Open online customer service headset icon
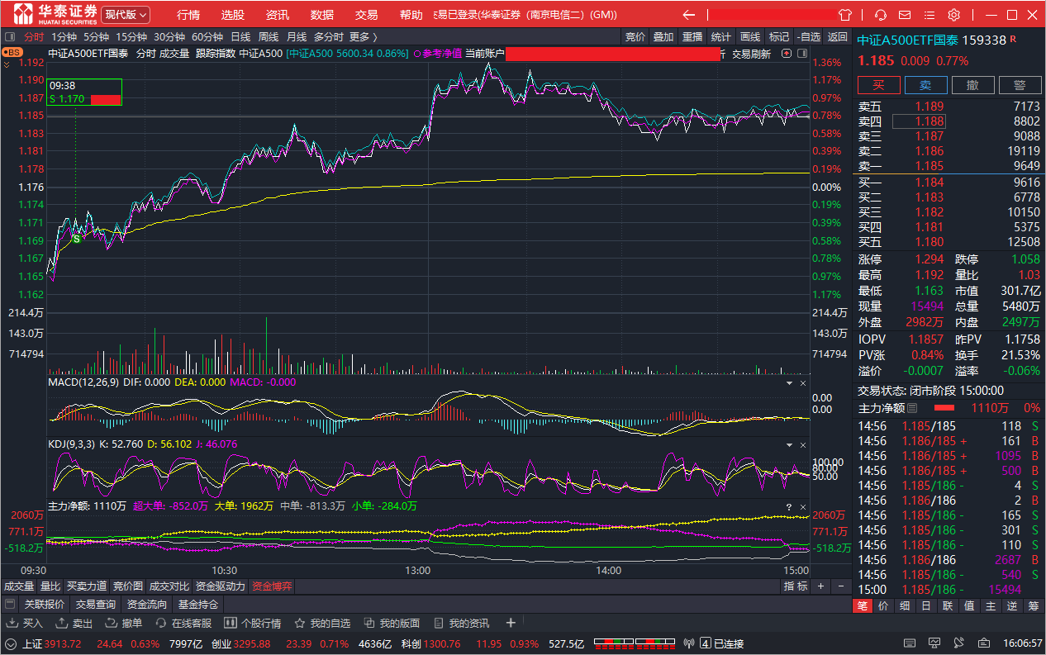 [881, 15]
